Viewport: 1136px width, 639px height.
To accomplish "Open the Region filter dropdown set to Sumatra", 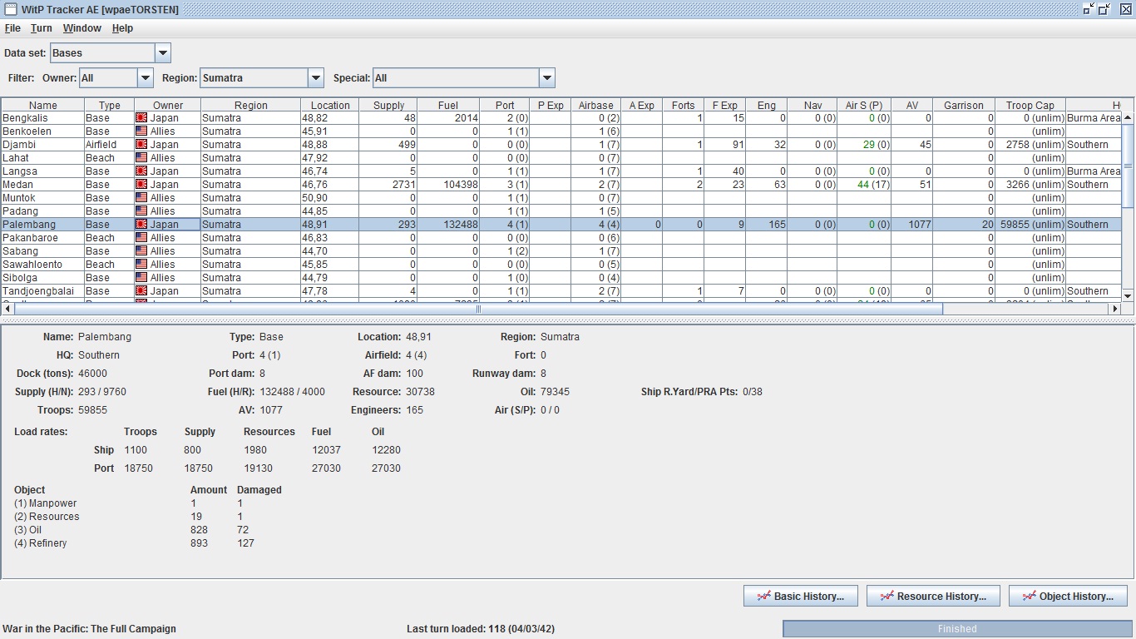I will 262,77.
